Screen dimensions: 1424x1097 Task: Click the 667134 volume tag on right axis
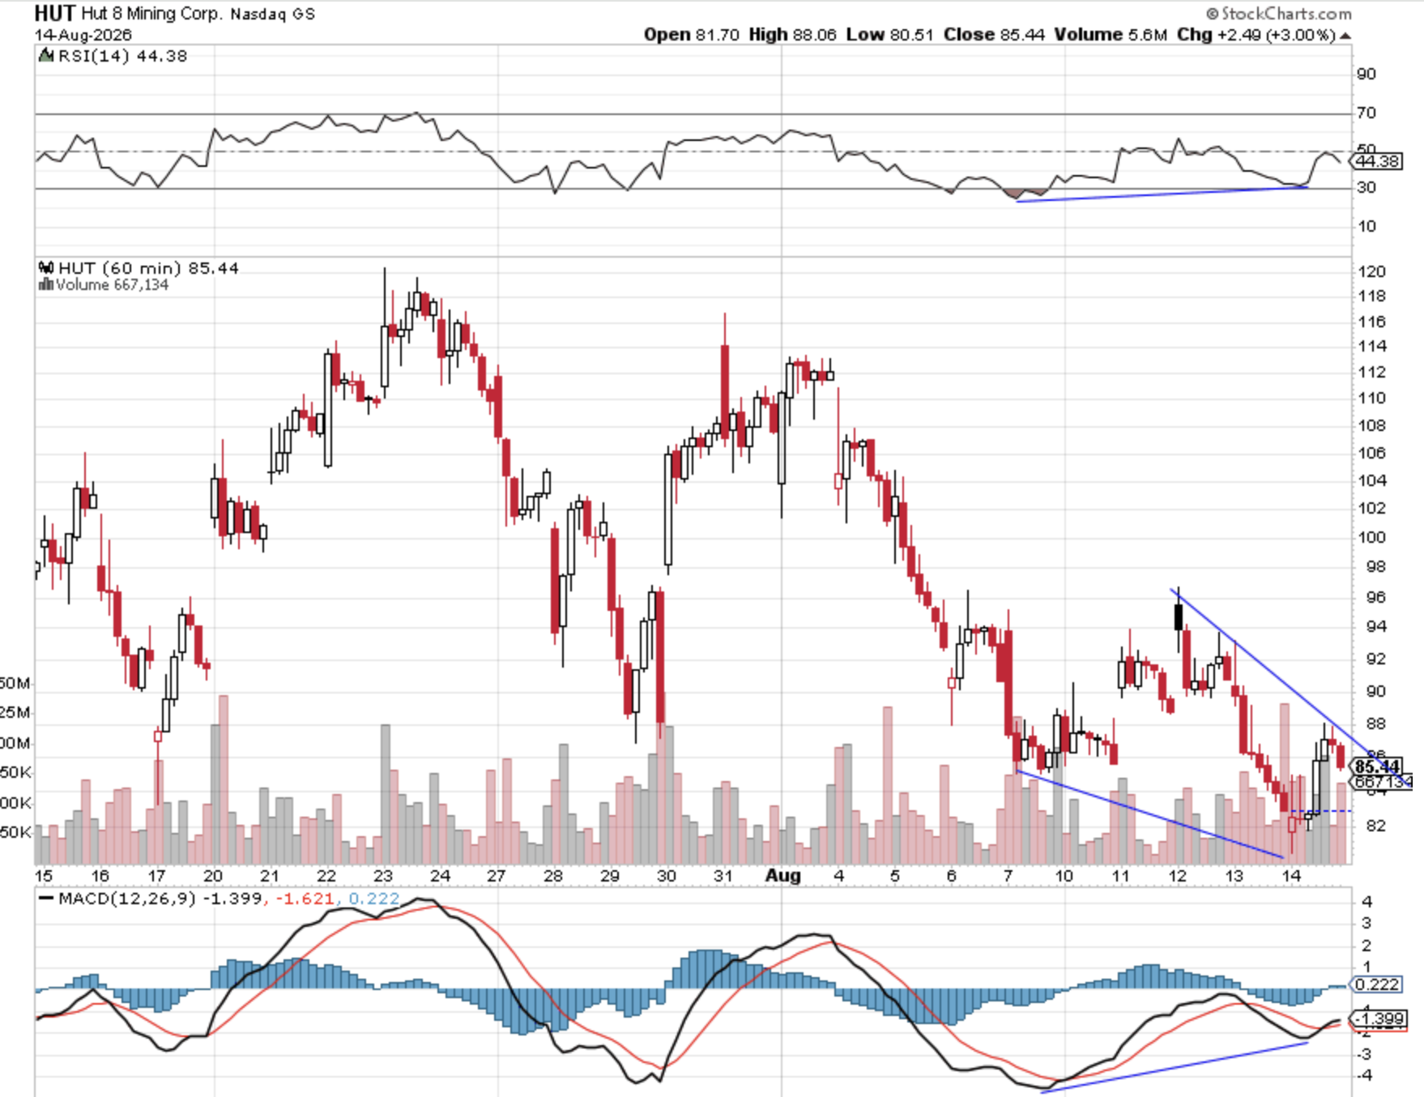tap(1383, 782)
